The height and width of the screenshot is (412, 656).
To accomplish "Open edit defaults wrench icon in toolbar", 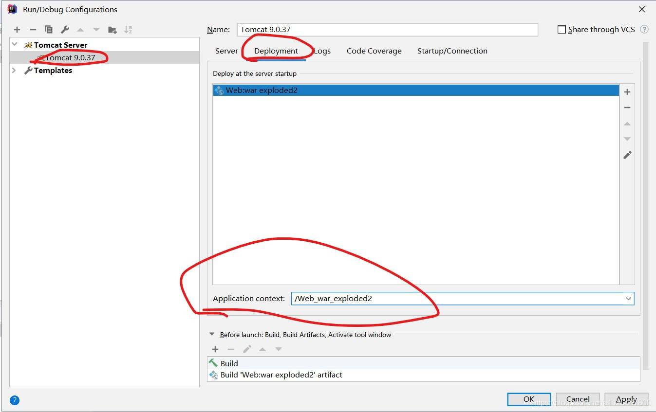I will click(x=64, y=30).
